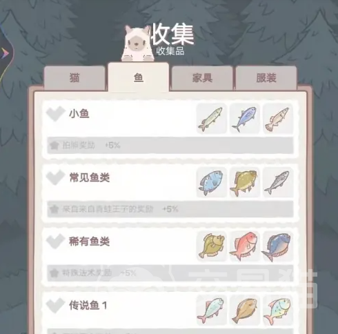338x334 pixels.
Task: Click the 小鱼 +5% reward bar
Action: tap(170, 146)
